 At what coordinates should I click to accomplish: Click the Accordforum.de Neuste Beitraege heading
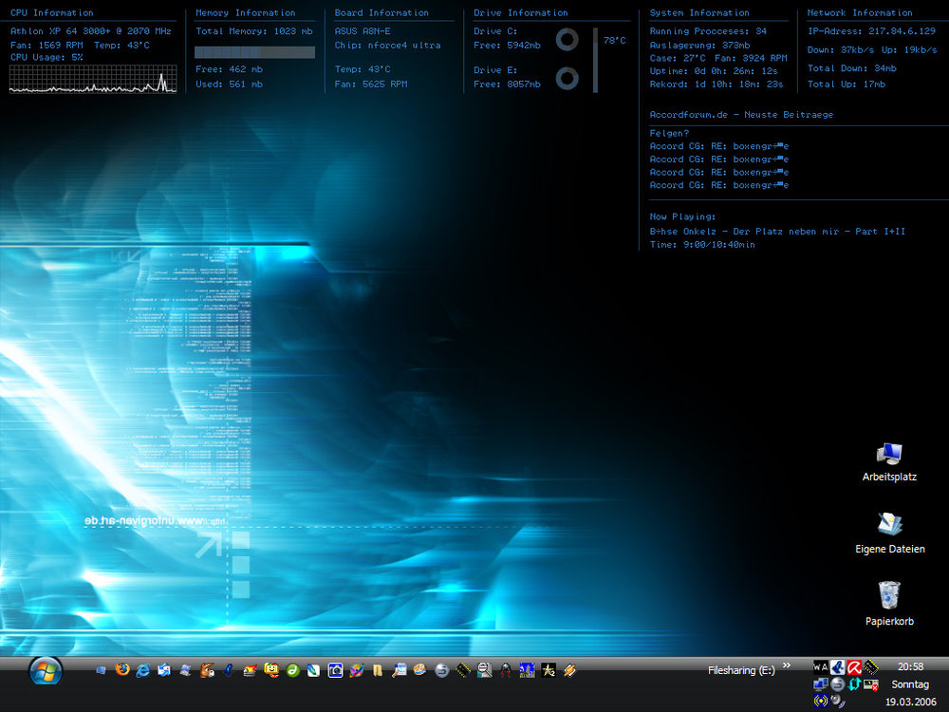742,114
